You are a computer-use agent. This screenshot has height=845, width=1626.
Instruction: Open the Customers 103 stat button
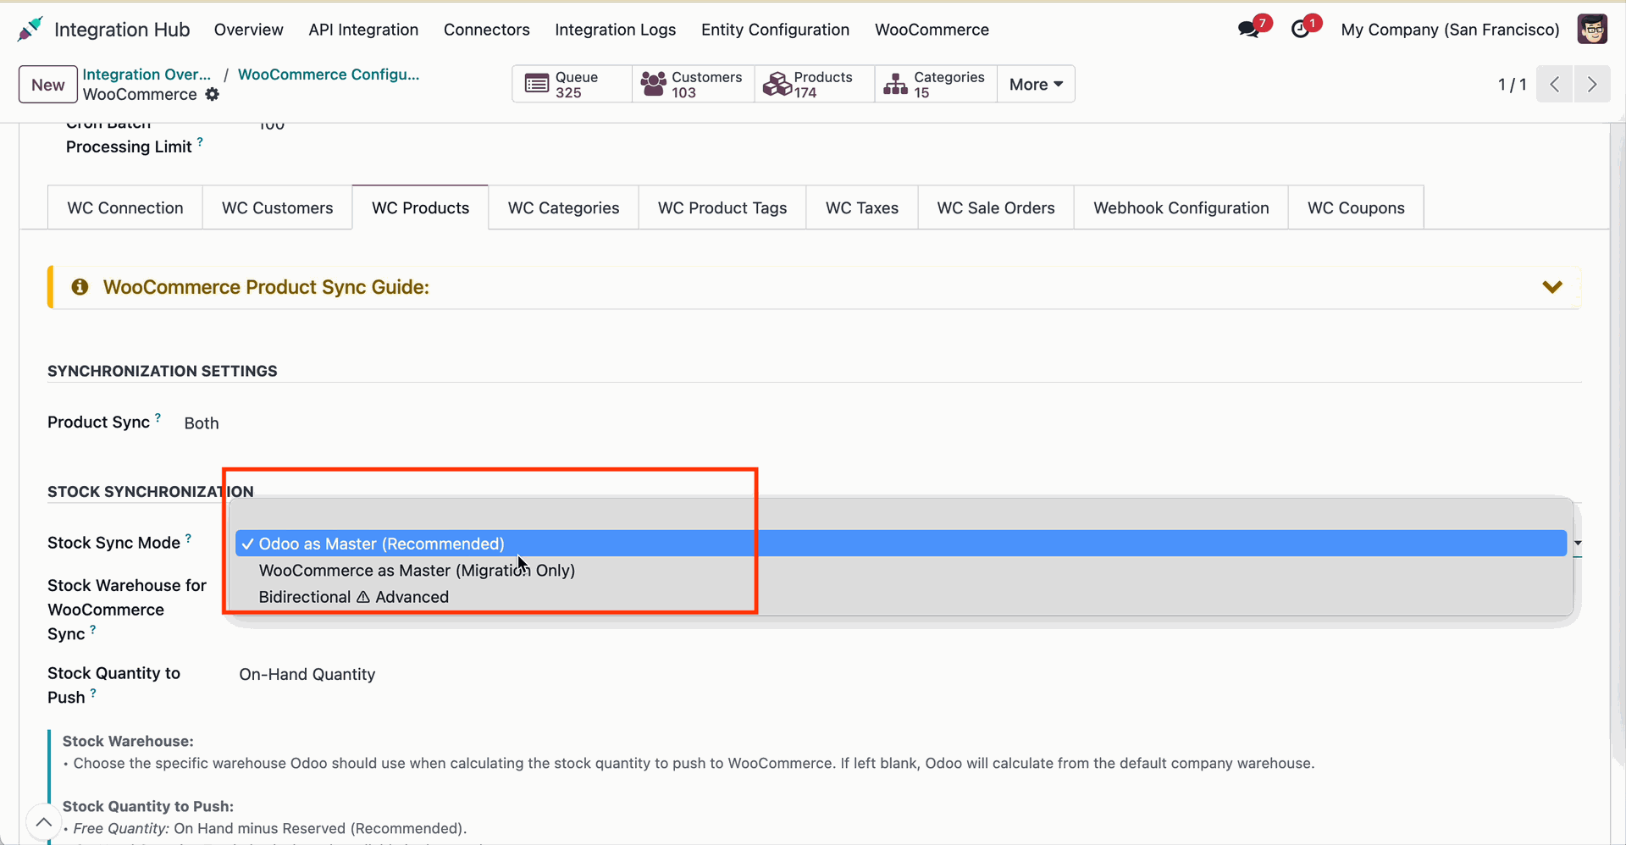point(693,85)
